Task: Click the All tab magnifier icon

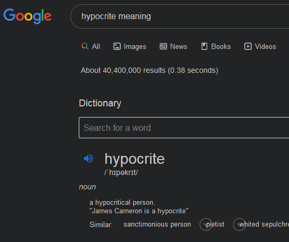Action: (x=85, y=46)
